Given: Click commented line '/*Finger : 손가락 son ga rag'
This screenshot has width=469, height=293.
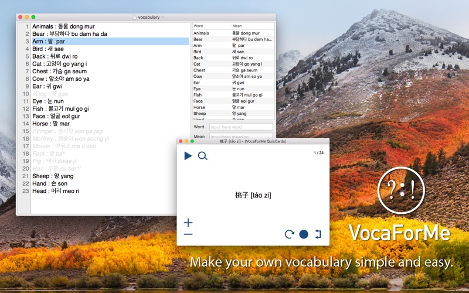Looking at the screenshot, I should [x=67, y=131].
